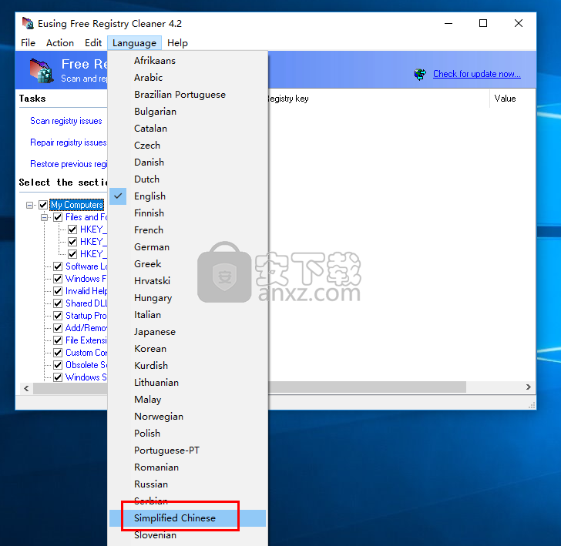Toggle the File Extensions checkbox
The image size is (561, 546).
58,340
